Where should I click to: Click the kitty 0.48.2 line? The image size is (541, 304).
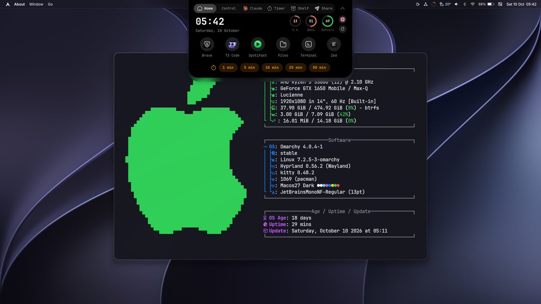point(293,172)
